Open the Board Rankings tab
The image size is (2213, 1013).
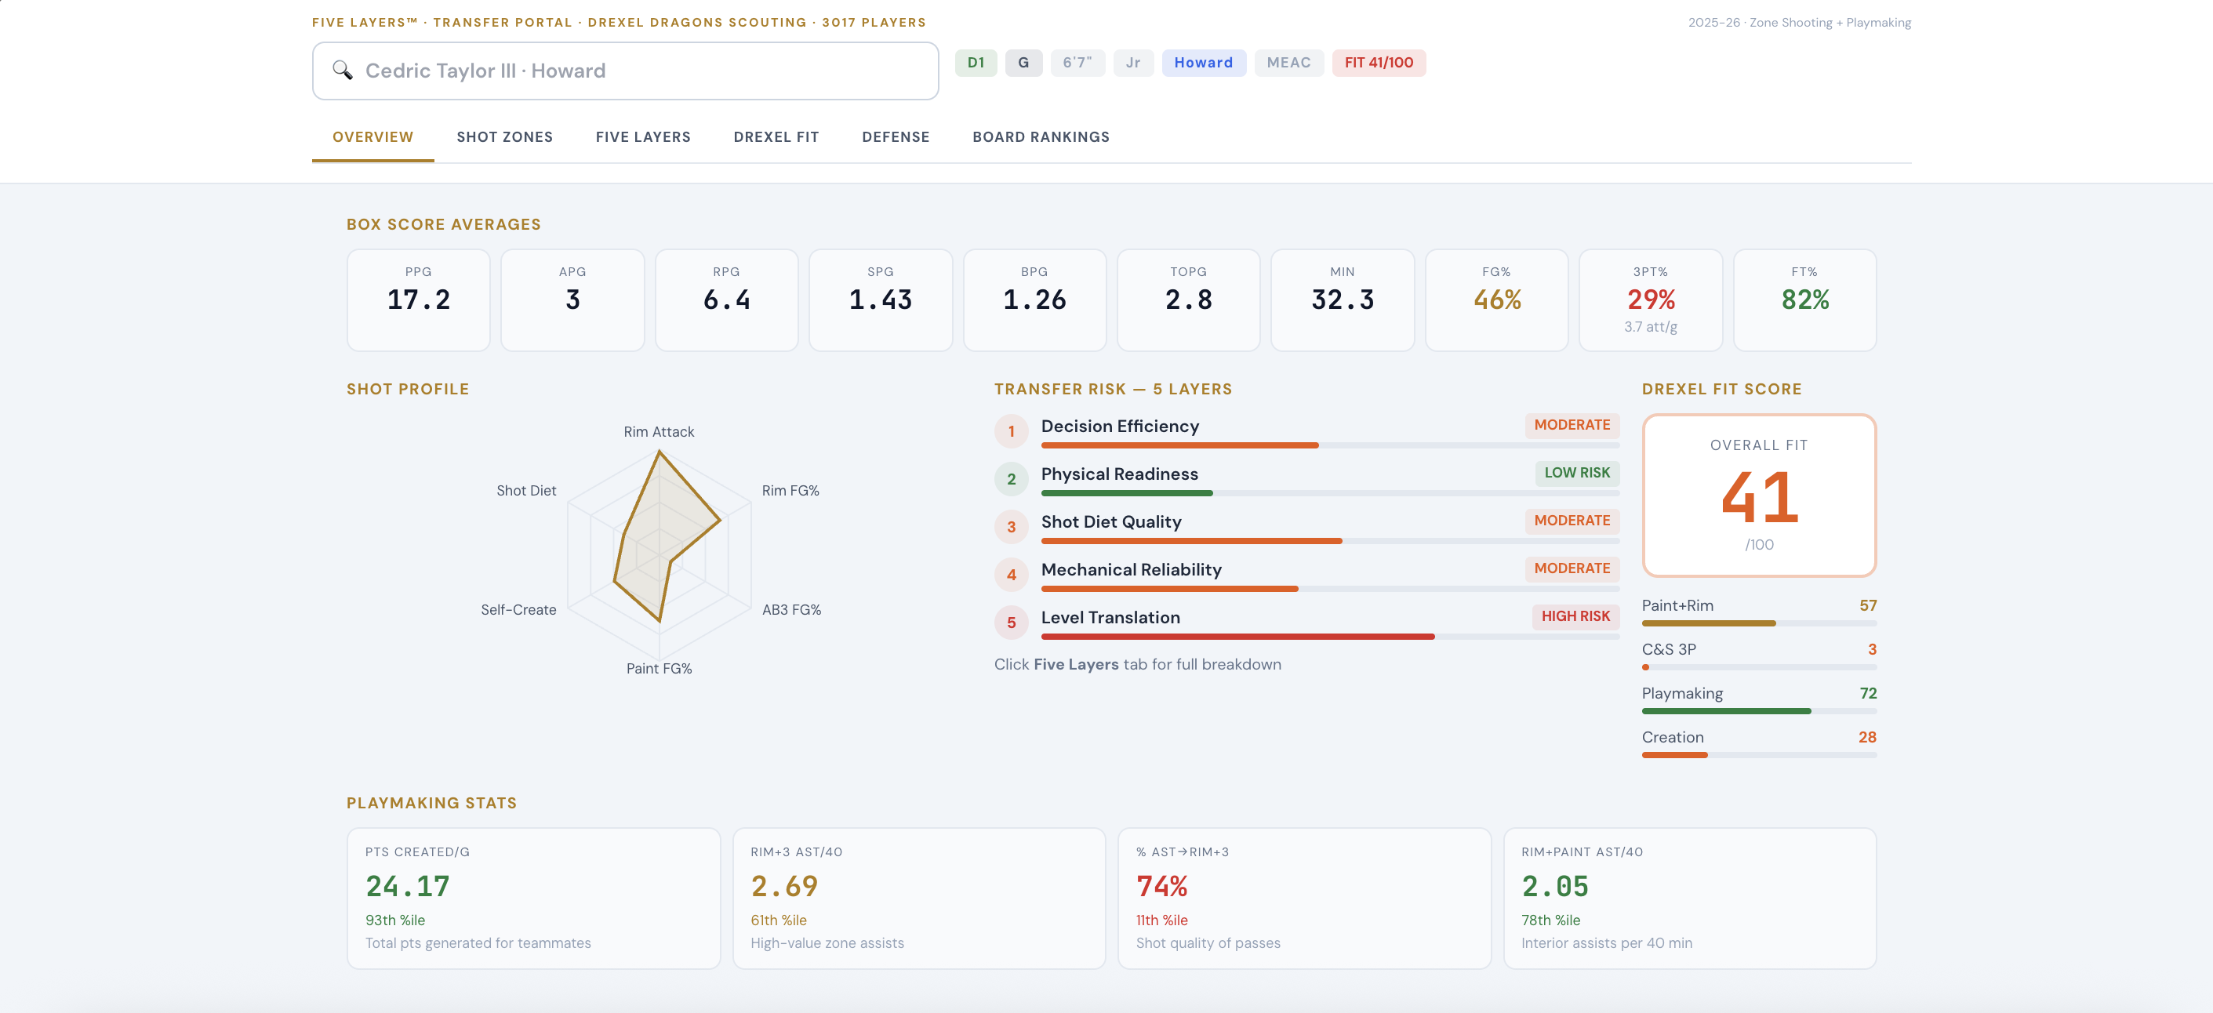1041,136
